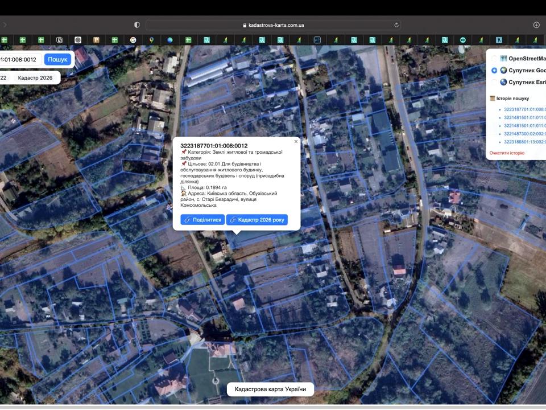Image resolution: width=546 pixels, height=410 pixels.
Task: Open the Notion bookmark icon
Action: [60, 40]
